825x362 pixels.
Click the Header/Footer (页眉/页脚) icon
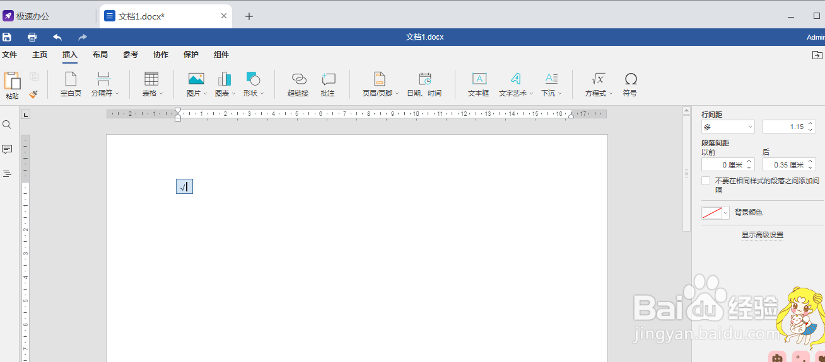click(x=380, y=79)
